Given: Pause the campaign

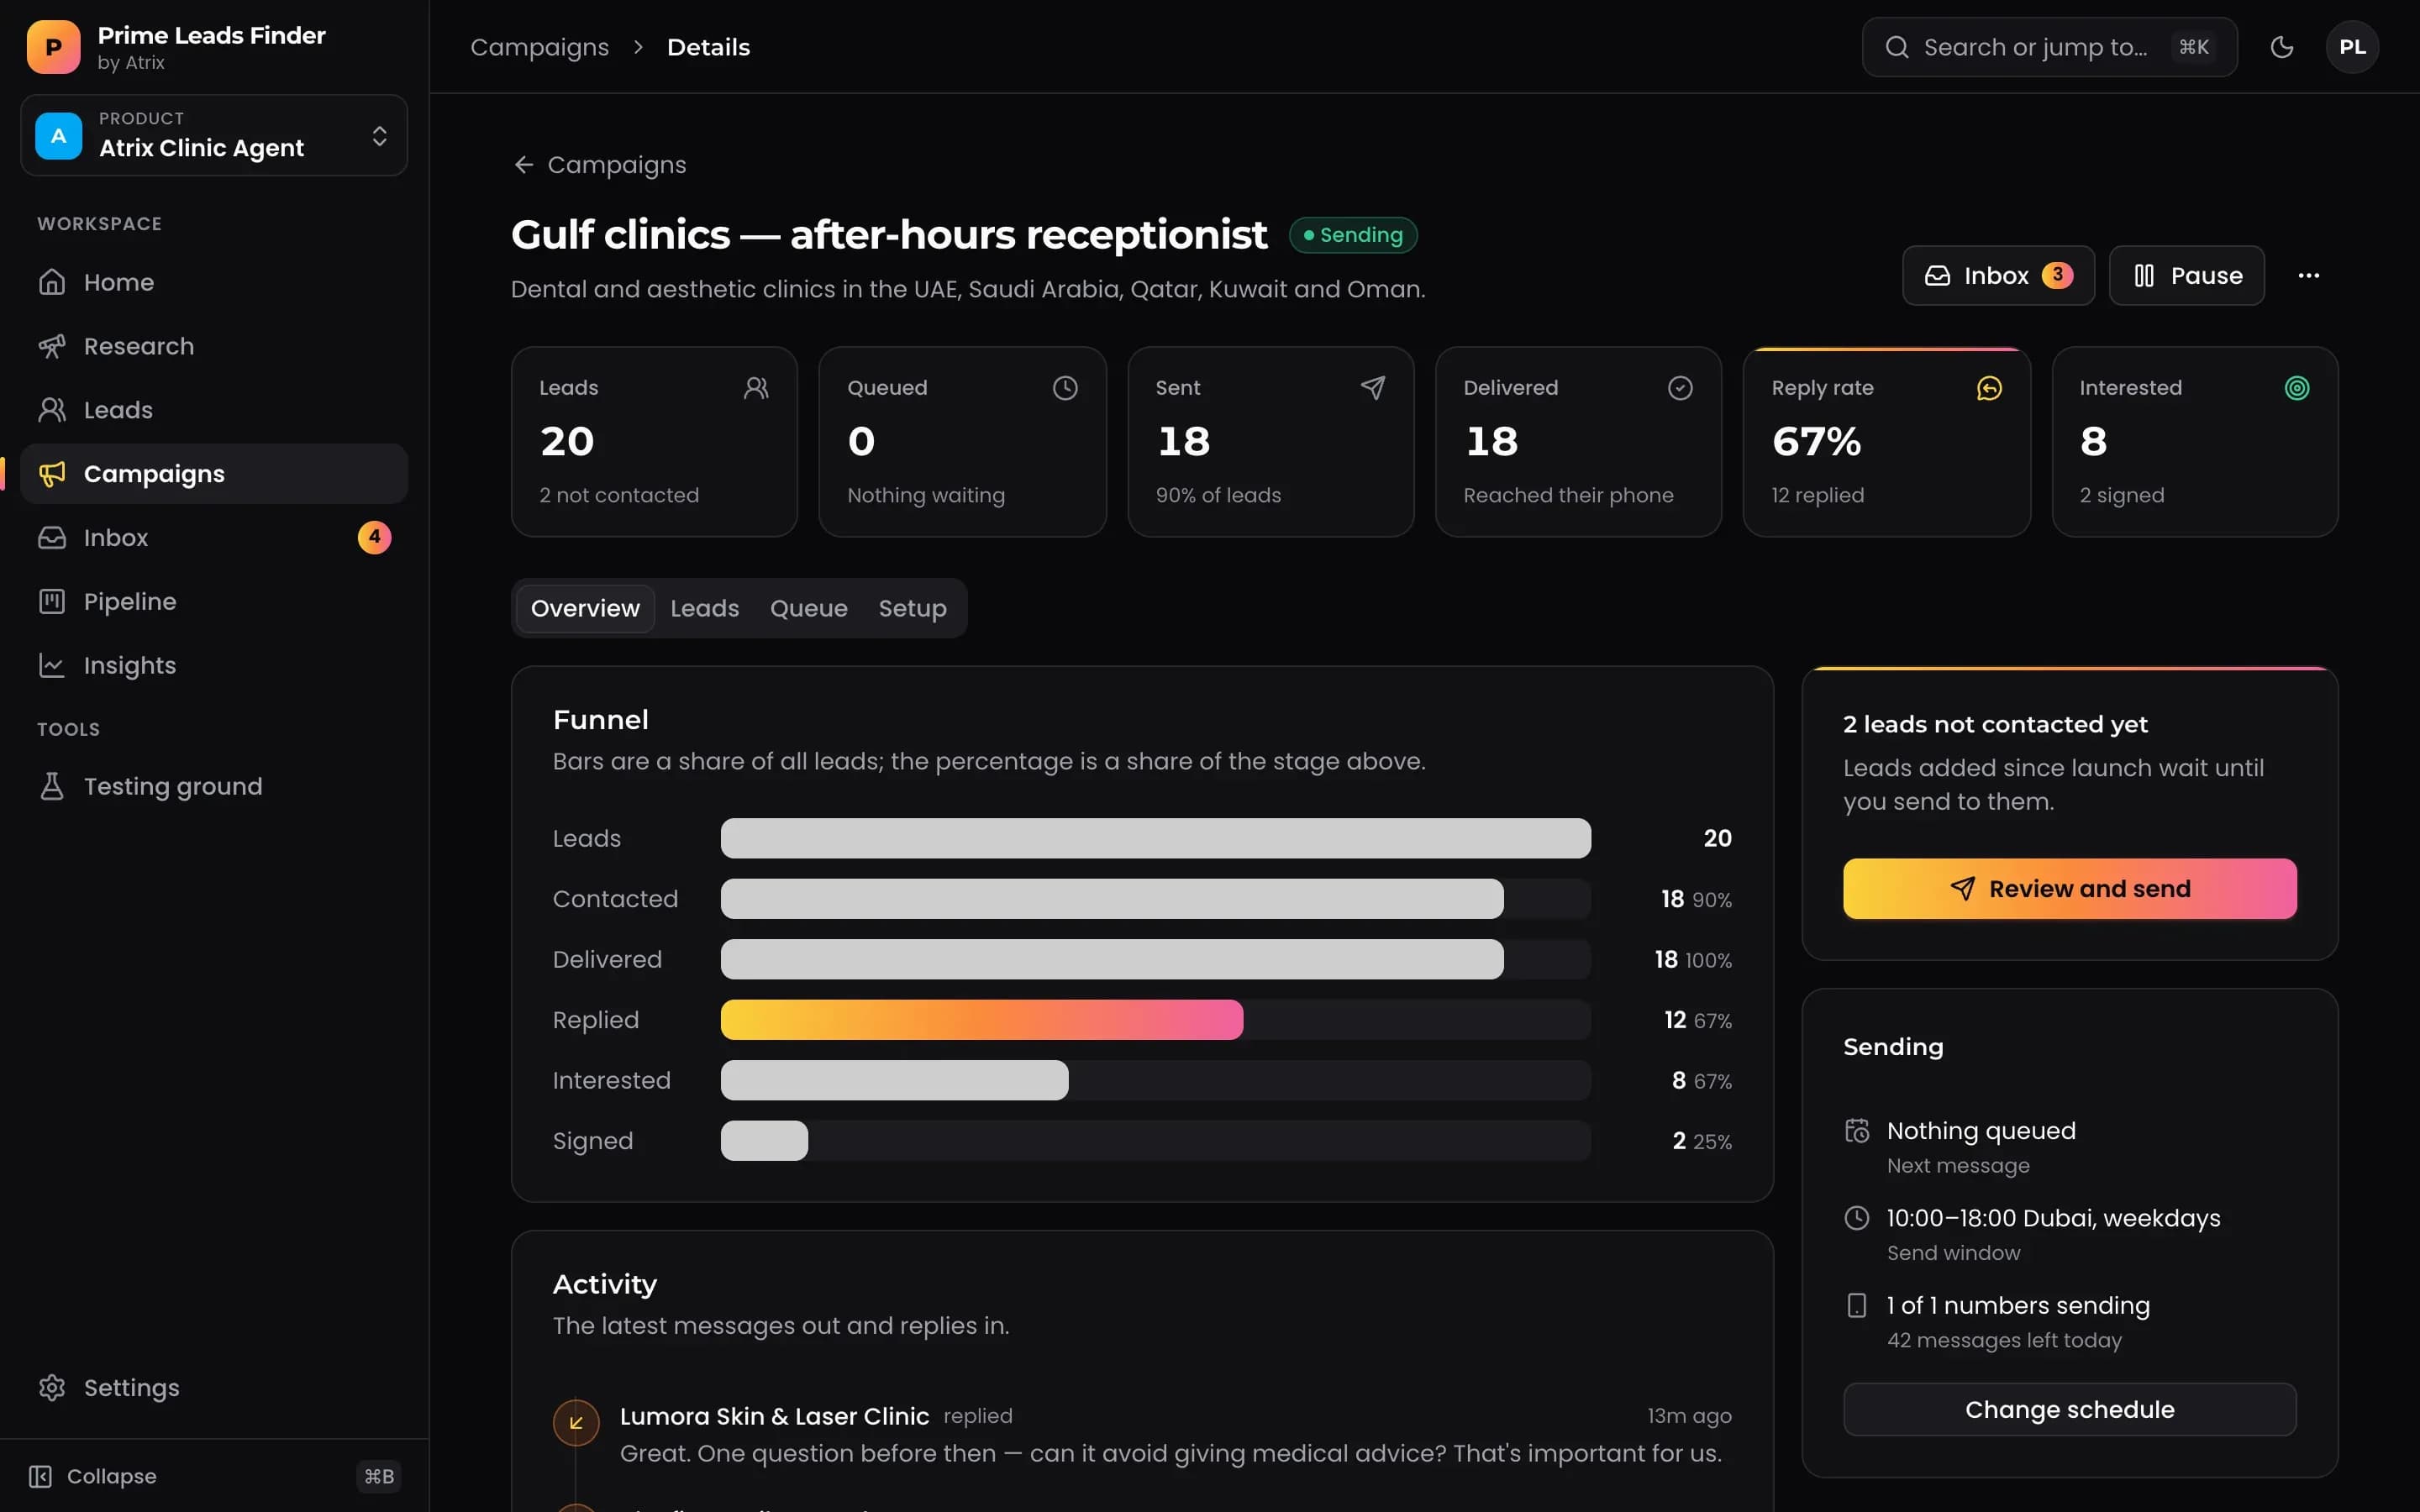Looking at the screenshot, I should (2186, 276).
